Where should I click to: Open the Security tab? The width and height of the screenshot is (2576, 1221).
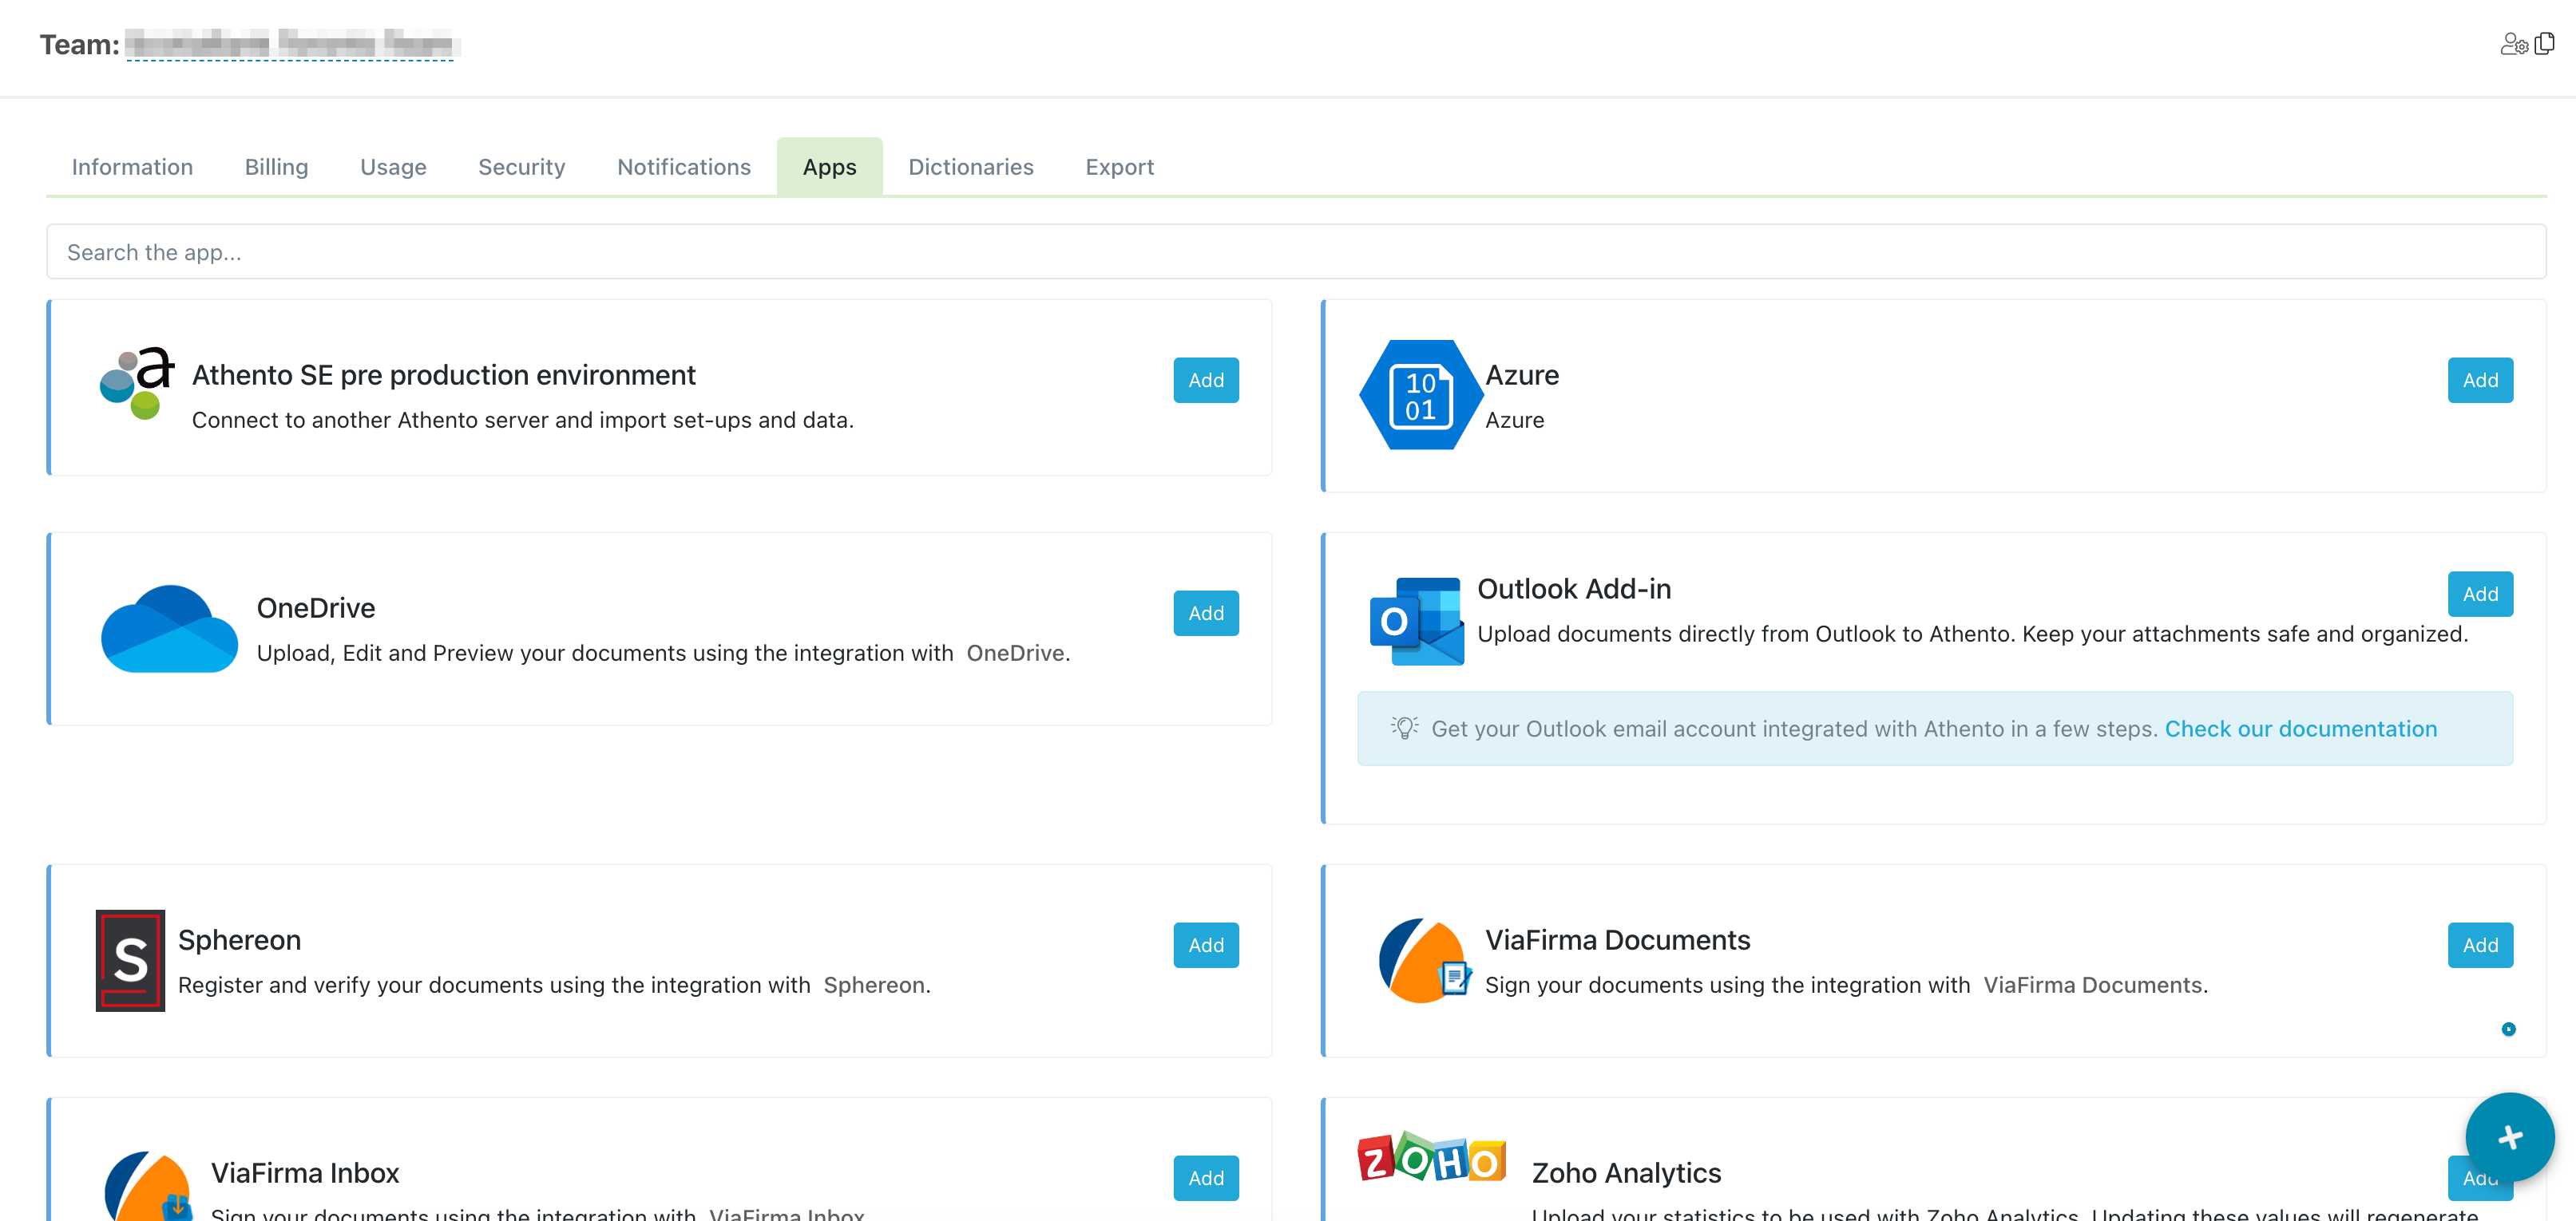click(x=521, y=167)
